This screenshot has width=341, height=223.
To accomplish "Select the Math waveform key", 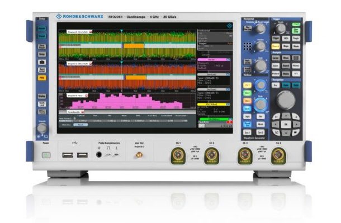I will 261,124.
